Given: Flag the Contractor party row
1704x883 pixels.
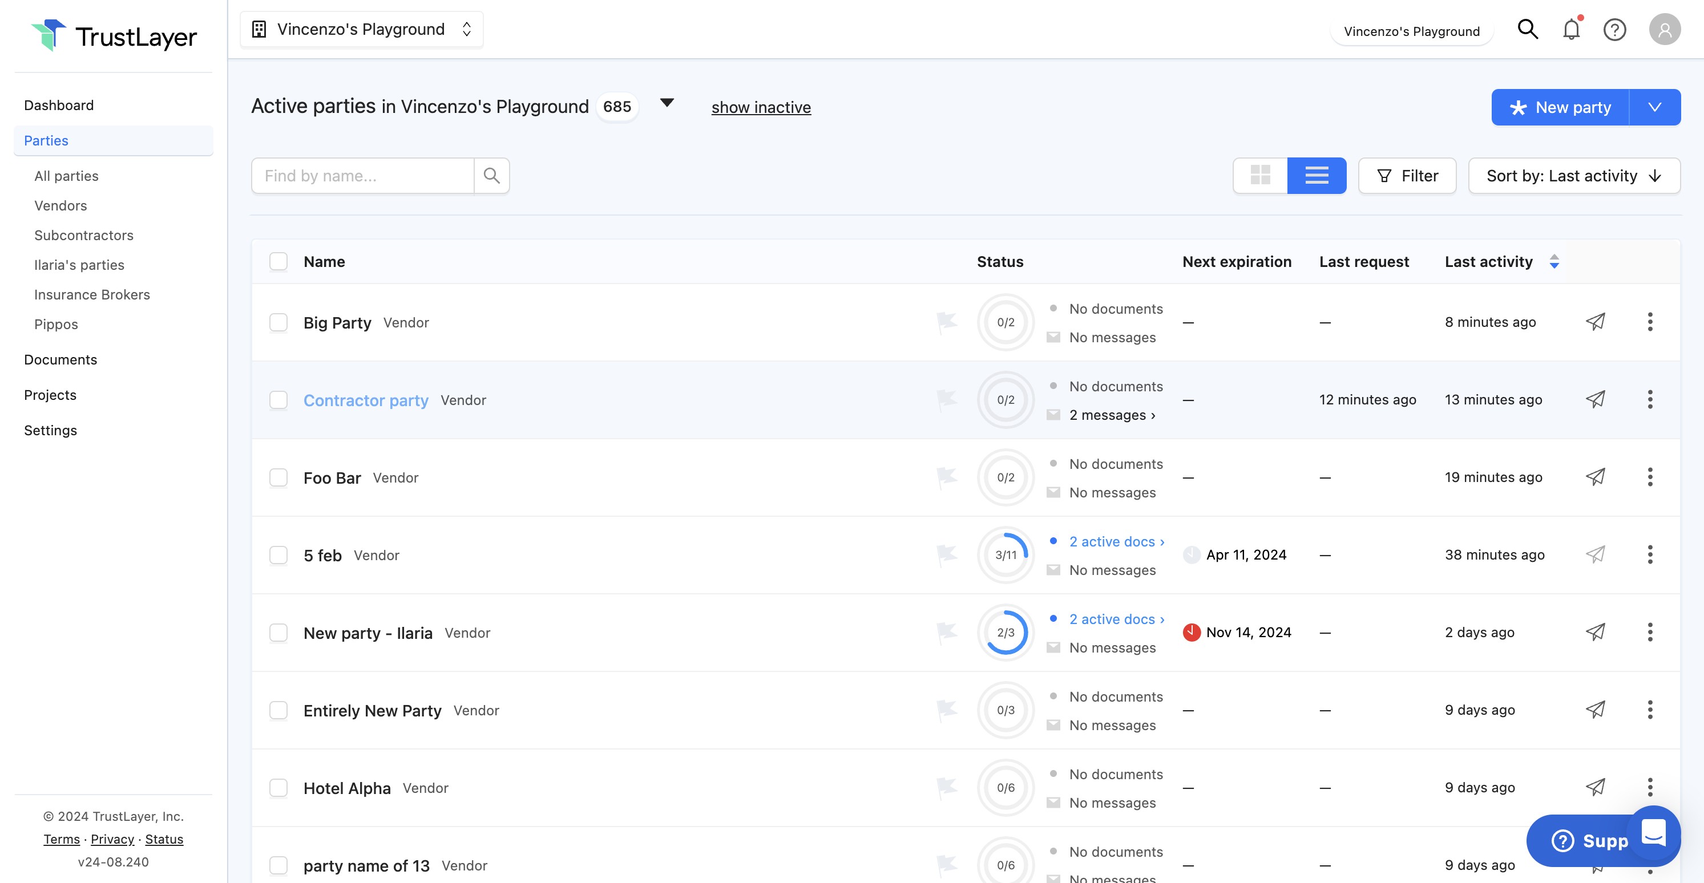Looking at the screenshot, I should point(947,399).
